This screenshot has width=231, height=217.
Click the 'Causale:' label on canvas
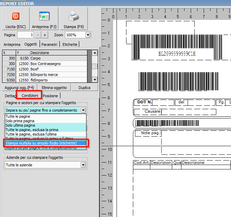click(153, 111)
